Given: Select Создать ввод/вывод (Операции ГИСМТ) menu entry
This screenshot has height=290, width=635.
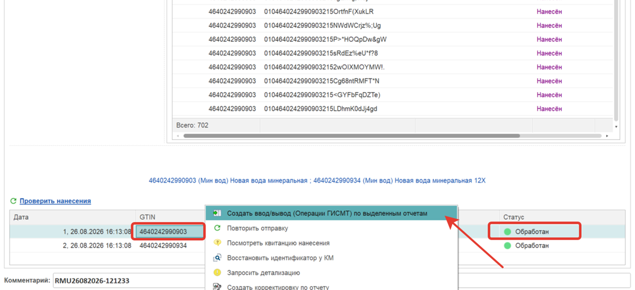Looking at the screenshot, I should coord(331,213).
